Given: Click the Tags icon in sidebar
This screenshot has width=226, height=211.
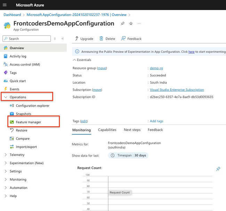Looking at the screenshot, I should [6, 73].
